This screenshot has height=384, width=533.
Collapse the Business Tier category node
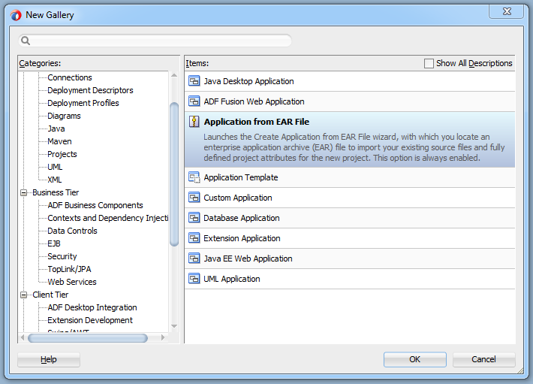click(23, 193)
